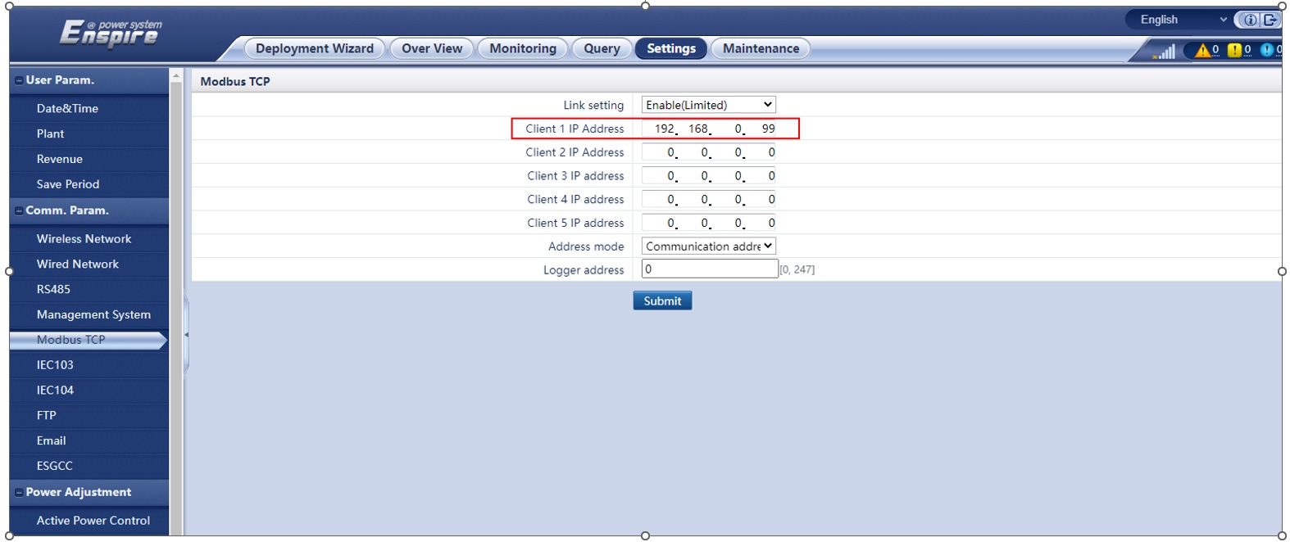The height and width of the screenshot is (542, 1290).
Task: Open the Address mode dropdown
Action: [708, 246]
